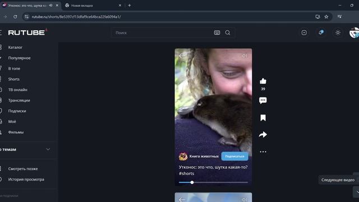Go to Популярное in sidebar
The width and height of the screenshot is (359, 202).
coord(19,58)
